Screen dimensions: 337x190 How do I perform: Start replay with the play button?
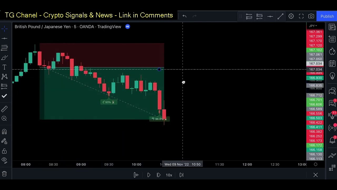[x=149, y=175]
